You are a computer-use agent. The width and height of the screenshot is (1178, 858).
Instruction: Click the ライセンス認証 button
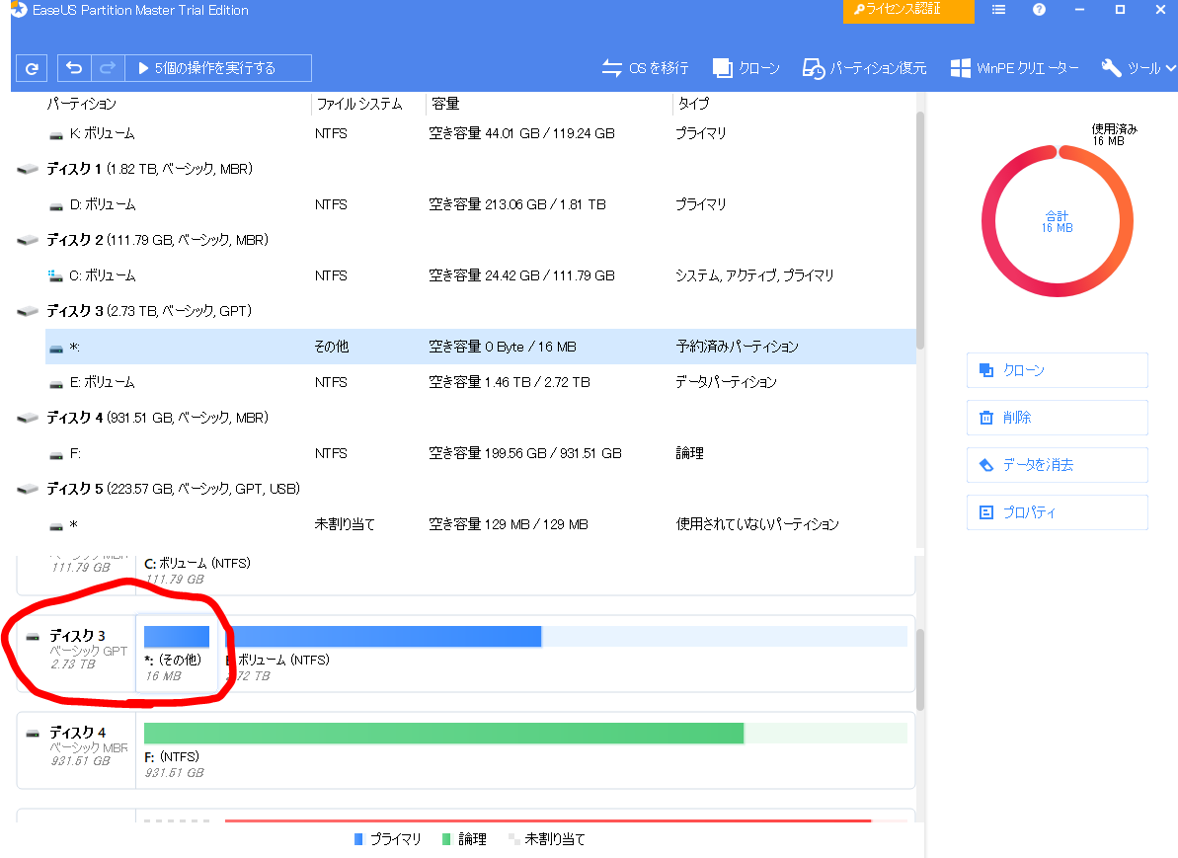coord(907,10)
